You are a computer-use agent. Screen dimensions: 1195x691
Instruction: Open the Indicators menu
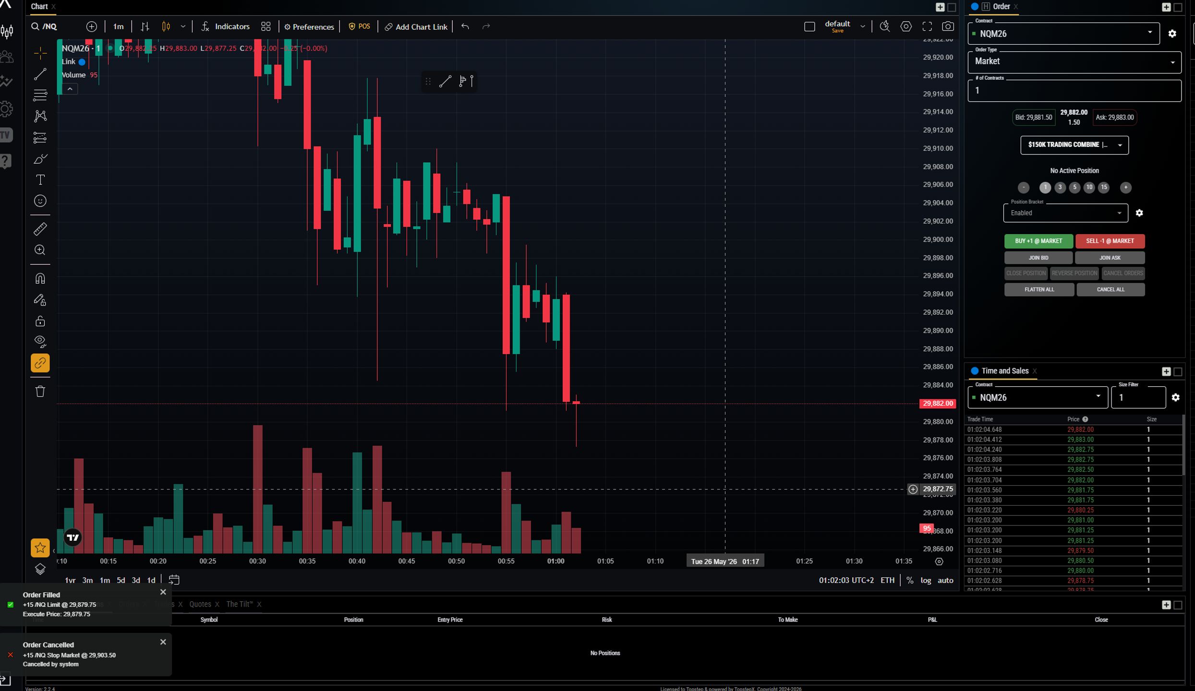226,26
